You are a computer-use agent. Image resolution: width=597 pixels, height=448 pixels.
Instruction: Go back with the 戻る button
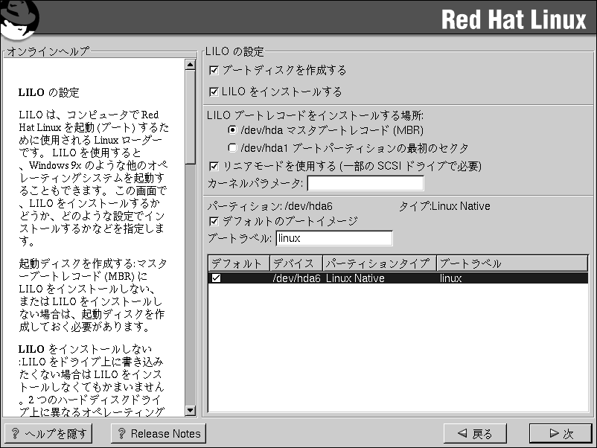point(475,433)
